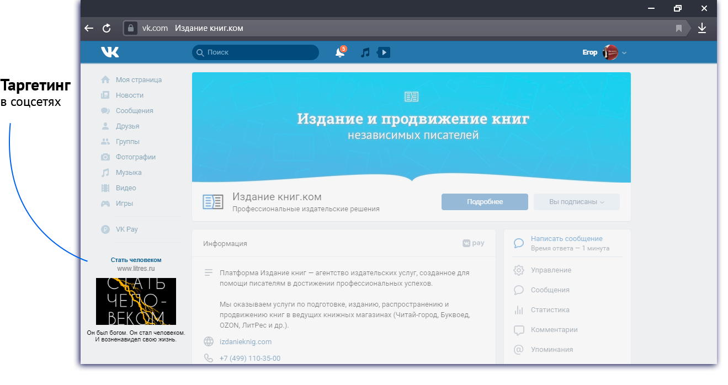Screen dimensions: 728x385
Task: Open notifications bell icon
Action: tap(340, 52)
